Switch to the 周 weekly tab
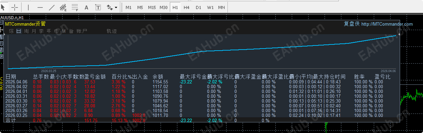This screenshot has width=423, height=133. tap(26, 31)
